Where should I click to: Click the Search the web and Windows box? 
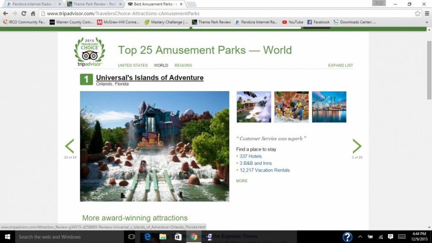coord(70,237)
